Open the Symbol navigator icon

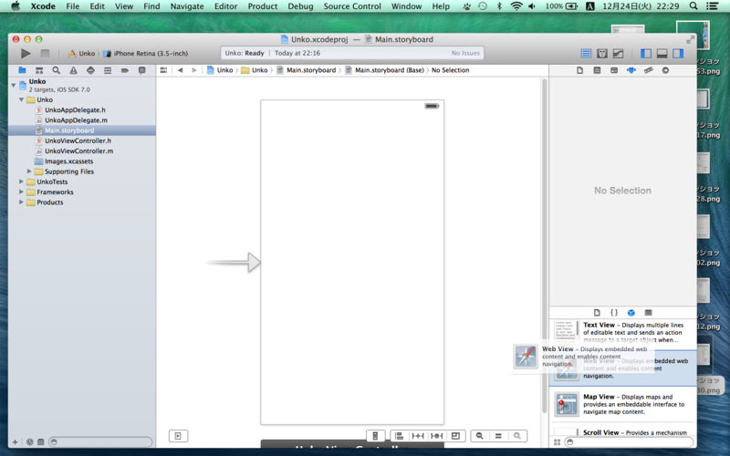click(x=39, y=70)
